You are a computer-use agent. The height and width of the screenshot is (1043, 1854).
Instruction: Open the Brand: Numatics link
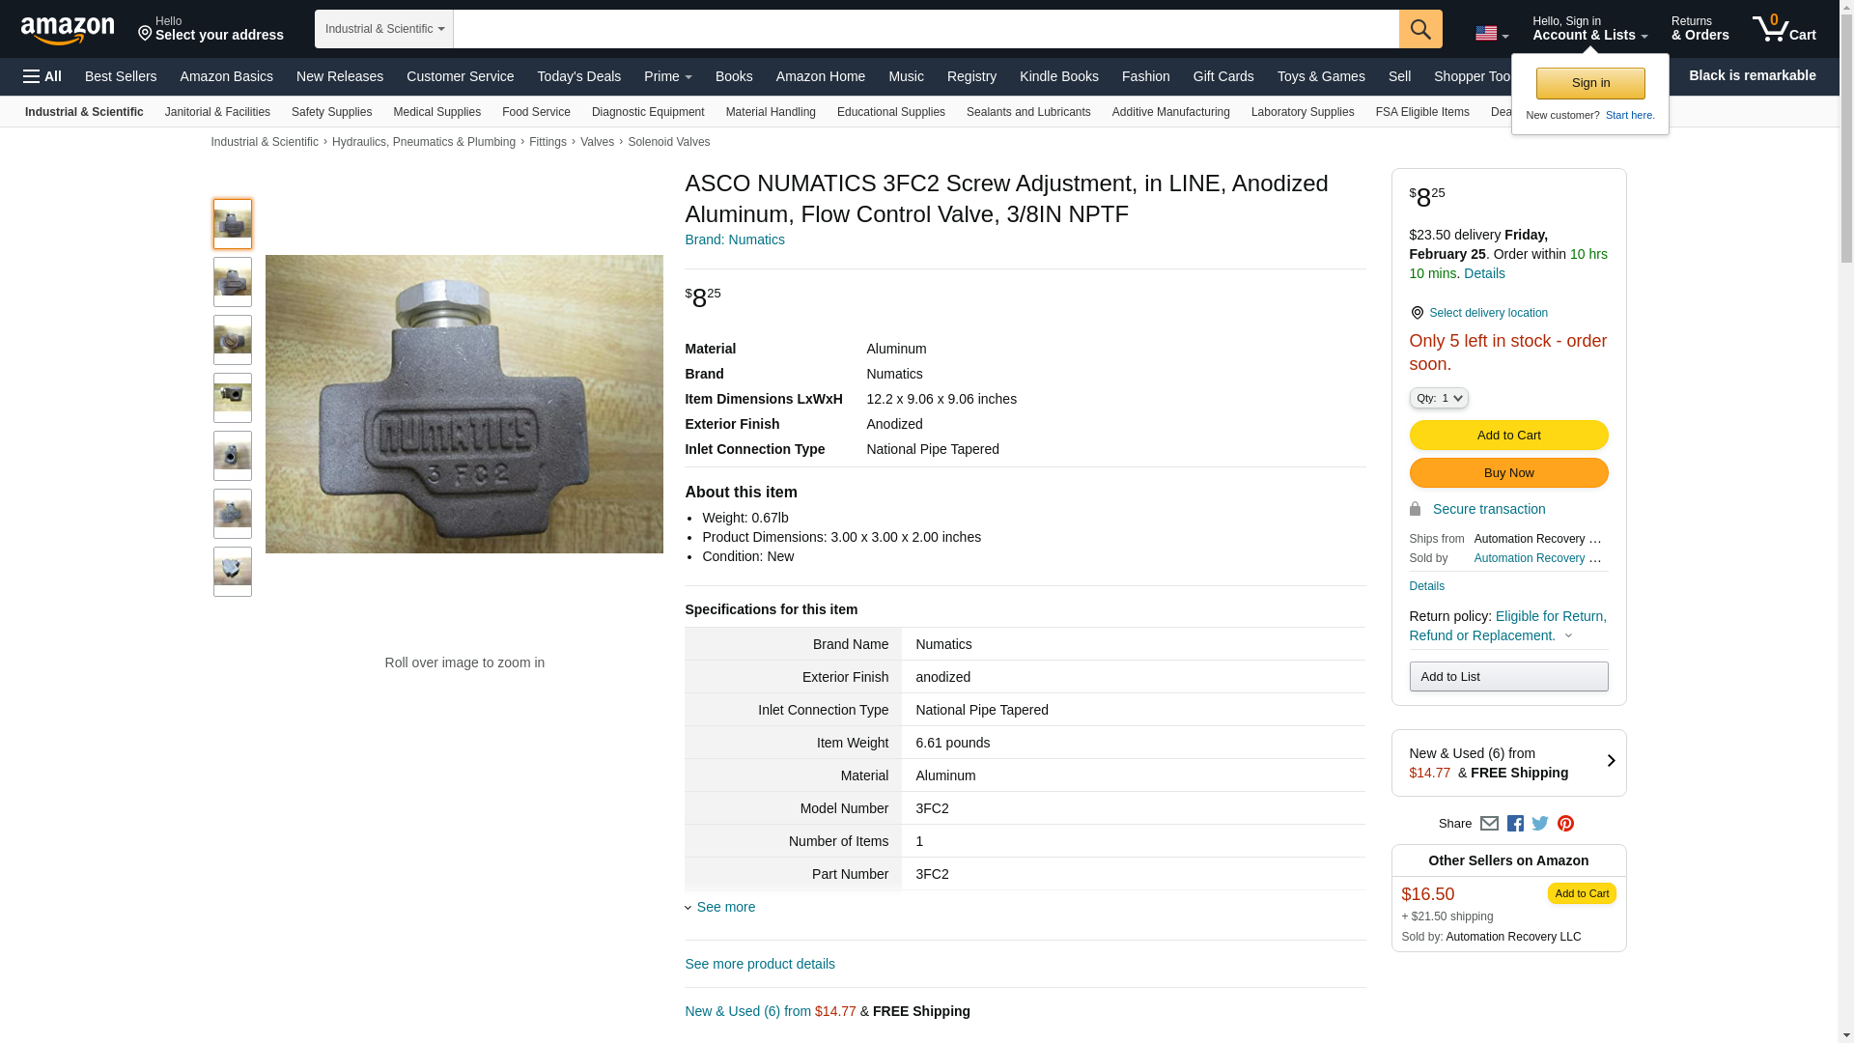tap(734, 240)
